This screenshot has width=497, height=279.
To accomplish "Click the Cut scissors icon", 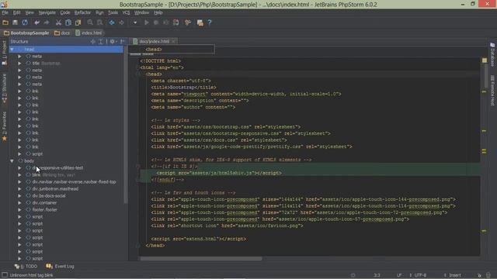I will [x=58, y=22].
